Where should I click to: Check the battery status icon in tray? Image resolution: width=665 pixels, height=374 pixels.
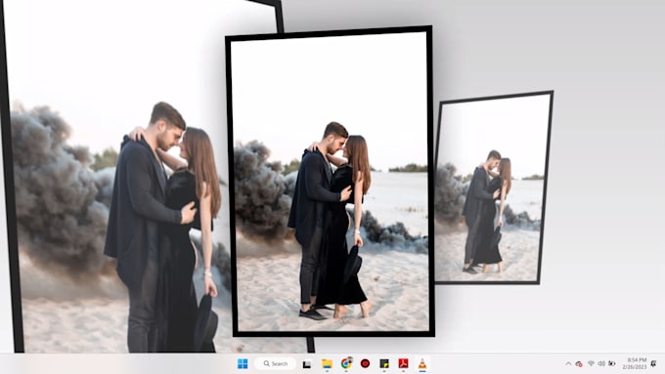click(x=612, y=363)
